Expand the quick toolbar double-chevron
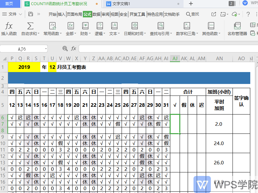The image size is (258, 193). tap(39, 14)
